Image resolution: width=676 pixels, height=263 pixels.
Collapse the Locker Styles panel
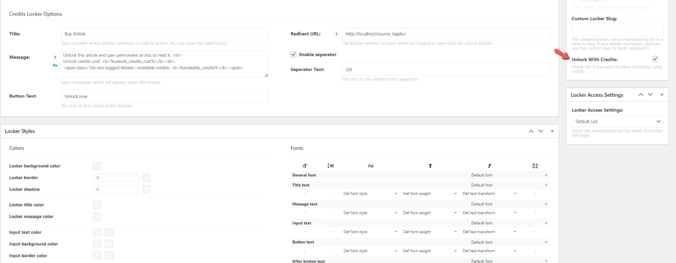[552, 131]
